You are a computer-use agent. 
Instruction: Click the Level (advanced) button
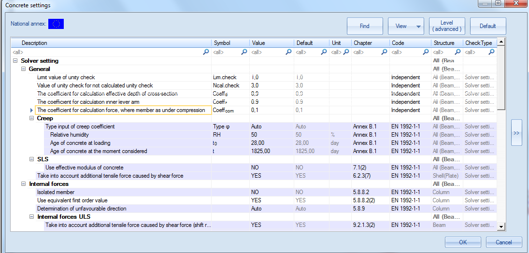pyautogui.click(x=447, y=26)
